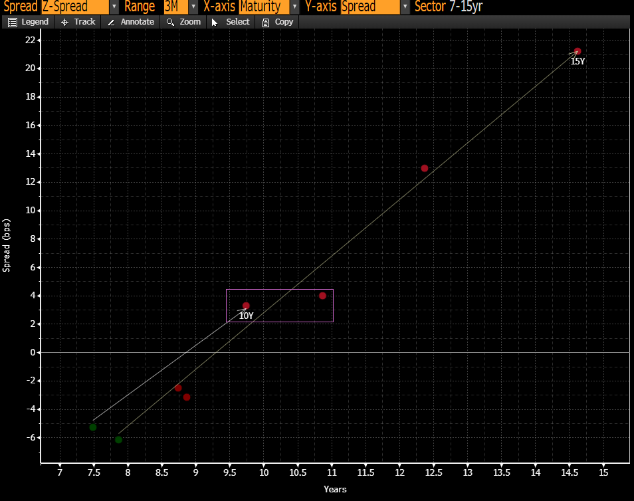Switch to the Select pointer tool

pyautogui.click(x=231, y=22)
